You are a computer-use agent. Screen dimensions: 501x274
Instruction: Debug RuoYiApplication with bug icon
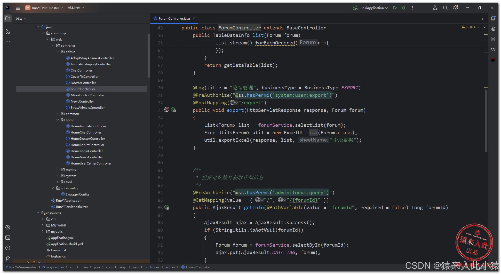pos(404,8)
